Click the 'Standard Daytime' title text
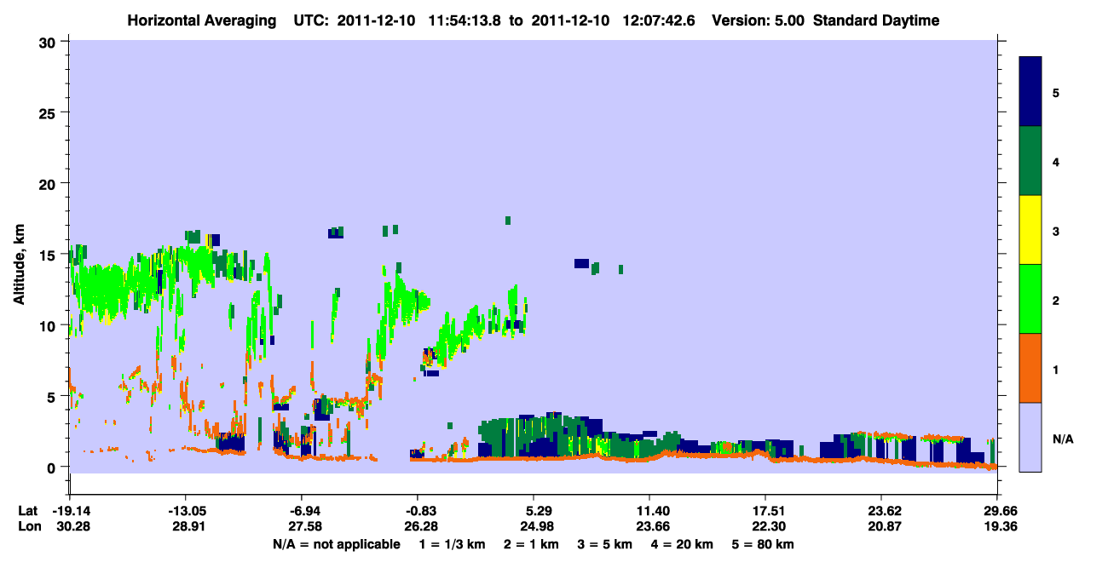The image size is (1108, 568). click(x=876, y=20)
